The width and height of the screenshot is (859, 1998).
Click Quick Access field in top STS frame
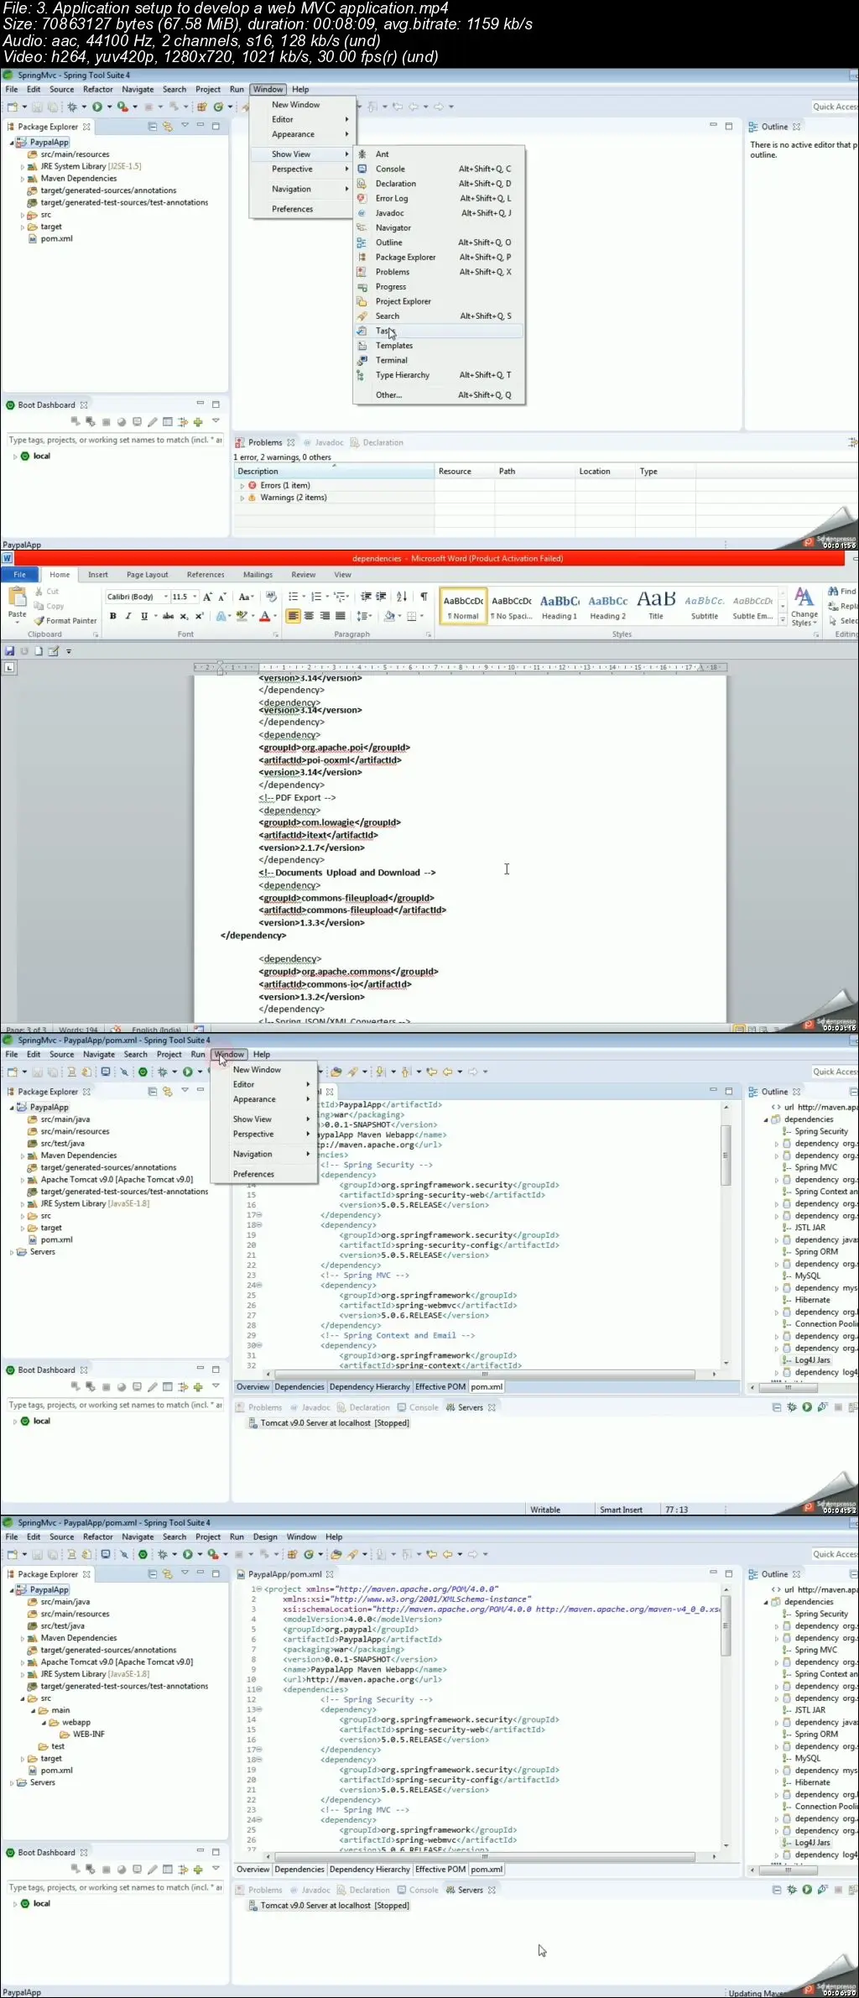click(834, 107)
